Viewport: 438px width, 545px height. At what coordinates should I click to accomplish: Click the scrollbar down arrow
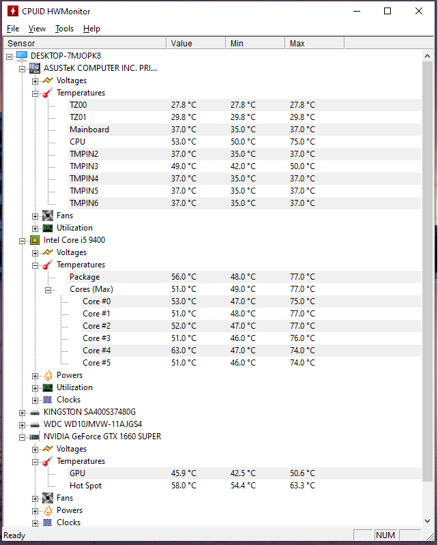pos(428,520)
